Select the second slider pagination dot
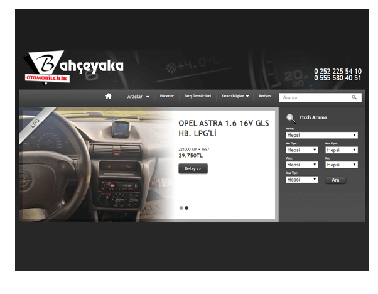Viewport: 378px width, 294px height. coord(186,207)
